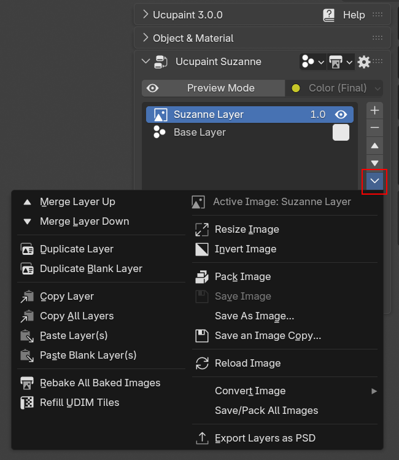The image size is (399, 460).
Task: Click the Paste Blank Layer(s) icon
Action: tap(27, 355)
